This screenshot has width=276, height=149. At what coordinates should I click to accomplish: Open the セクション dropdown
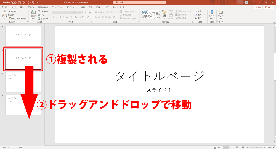pos(43,18)
